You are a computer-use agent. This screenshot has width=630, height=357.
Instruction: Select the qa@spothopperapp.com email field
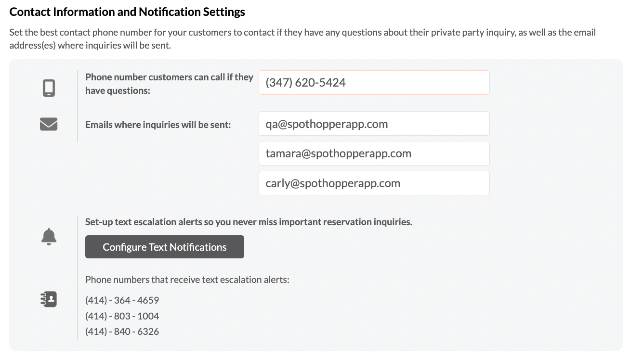coord(374,124)
